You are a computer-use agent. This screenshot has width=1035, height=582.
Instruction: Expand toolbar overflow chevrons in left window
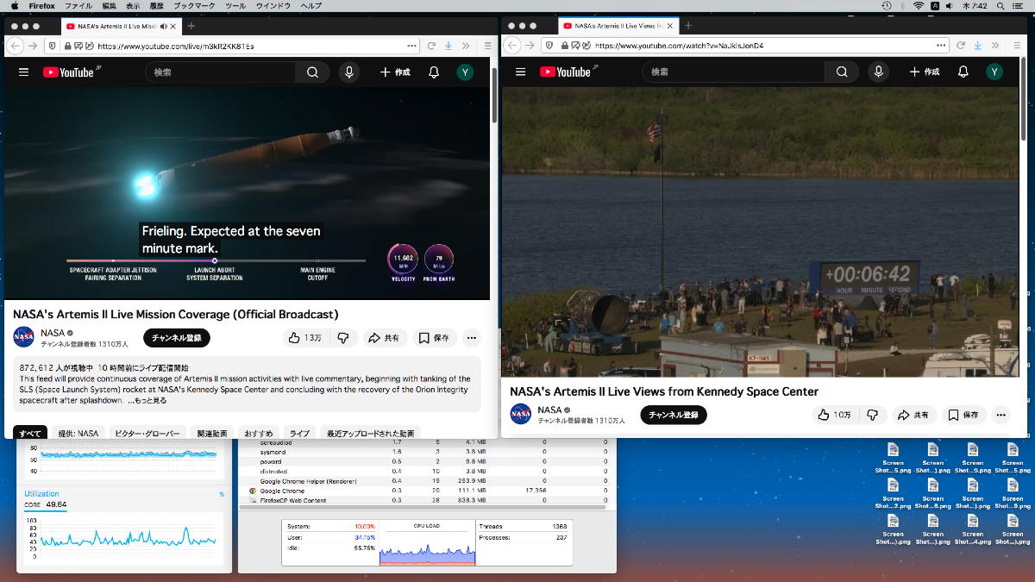click(466, 46)
